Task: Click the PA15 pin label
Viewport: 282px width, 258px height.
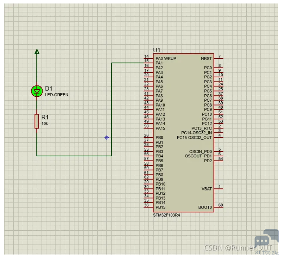Action: (x=160, y=128)
